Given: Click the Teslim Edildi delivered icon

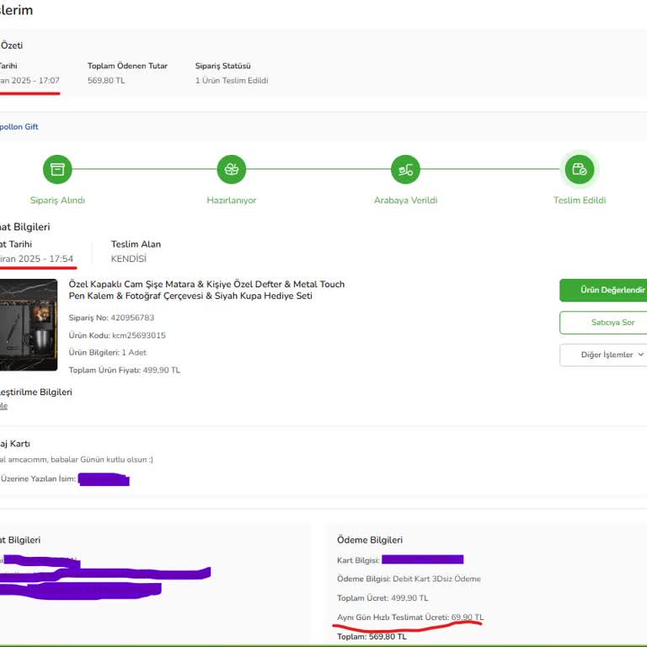Looking at the screenshot, I should (x=579, y=169).
